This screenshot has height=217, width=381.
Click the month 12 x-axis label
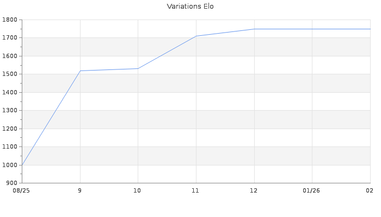(254, 190)
